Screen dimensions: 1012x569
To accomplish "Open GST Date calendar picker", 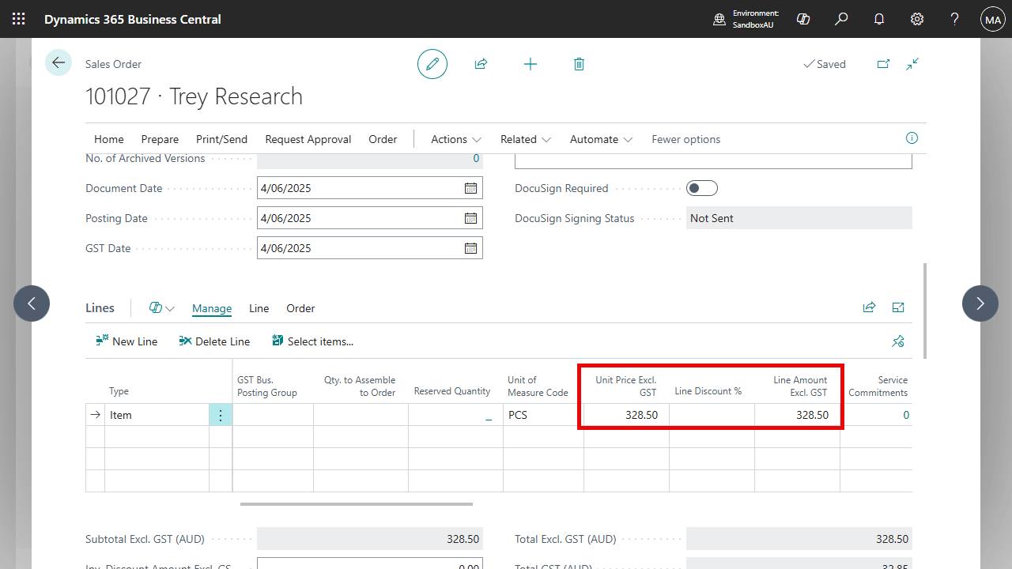I will [x=470, y=248].
